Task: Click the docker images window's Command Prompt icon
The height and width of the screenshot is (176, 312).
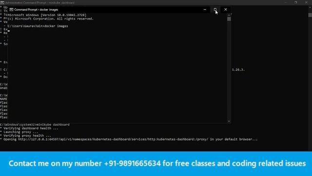Action: (11, 10)
